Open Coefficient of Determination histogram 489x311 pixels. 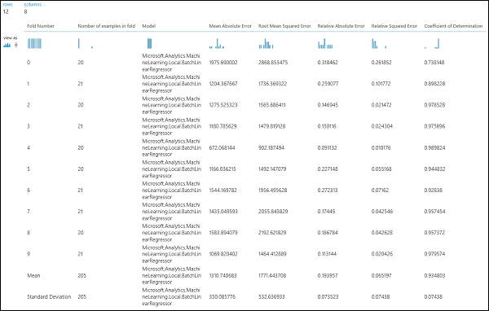click(432, 43)
